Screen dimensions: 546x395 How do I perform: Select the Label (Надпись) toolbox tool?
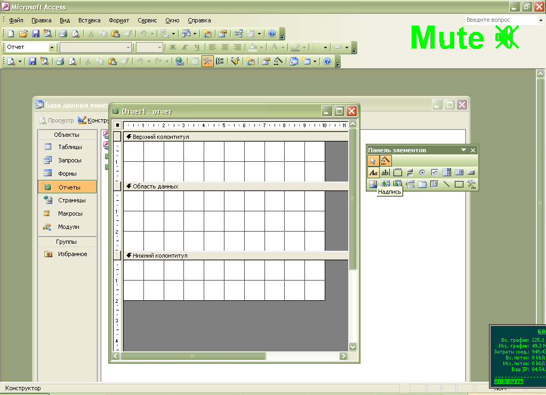tap(373, 172)
